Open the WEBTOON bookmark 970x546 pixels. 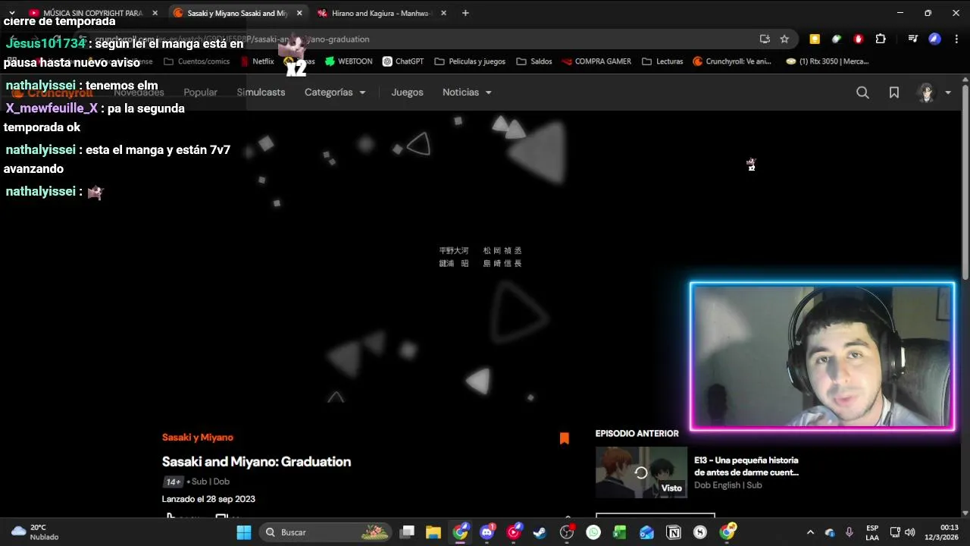(x=349, y=61)
